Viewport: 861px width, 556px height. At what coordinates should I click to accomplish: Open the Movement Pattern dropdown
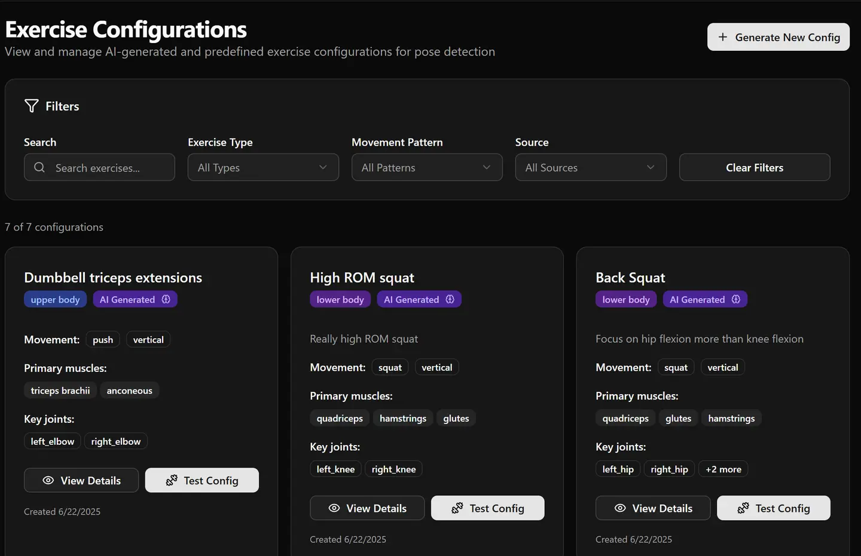[426, 167]
